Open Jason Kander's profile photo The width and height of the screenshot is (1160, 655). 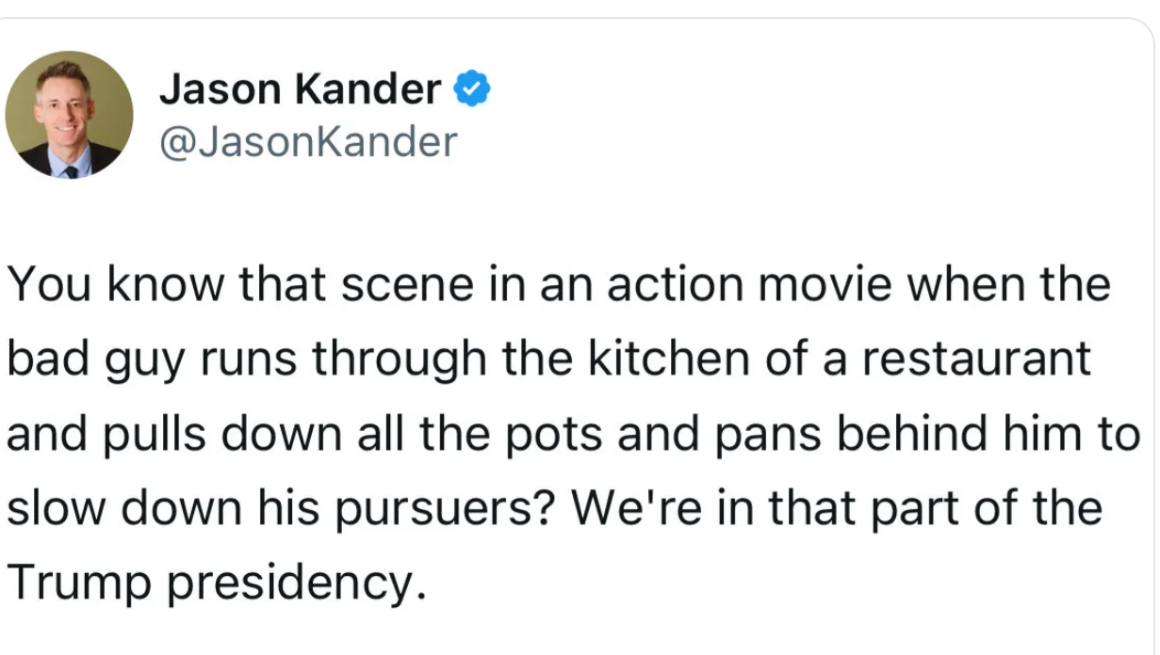click(69, 115)
